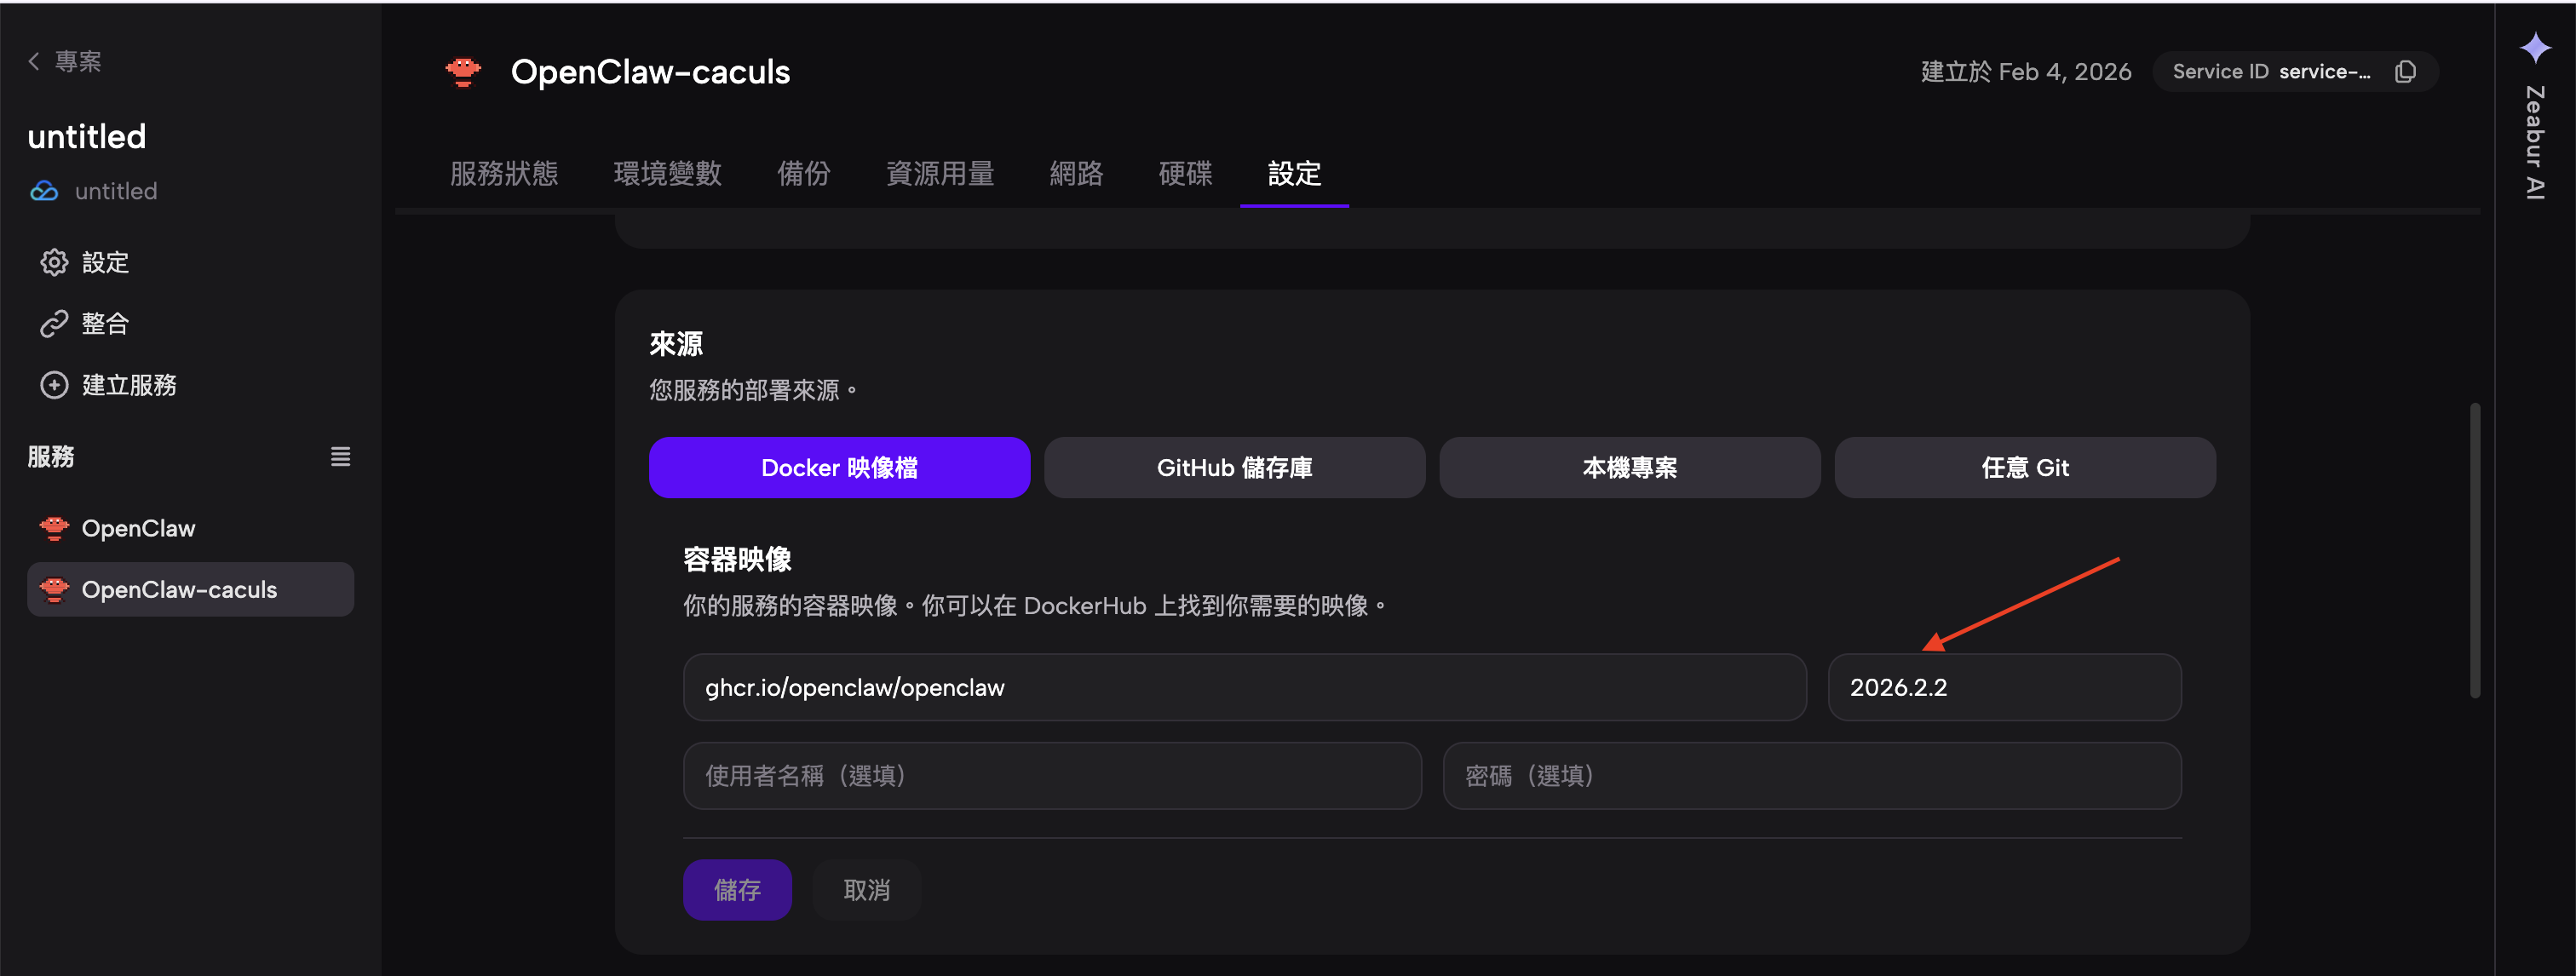Copy the Service ID
The image size is (2576, 976).
pyautogui.click(x=2405, y=71)
